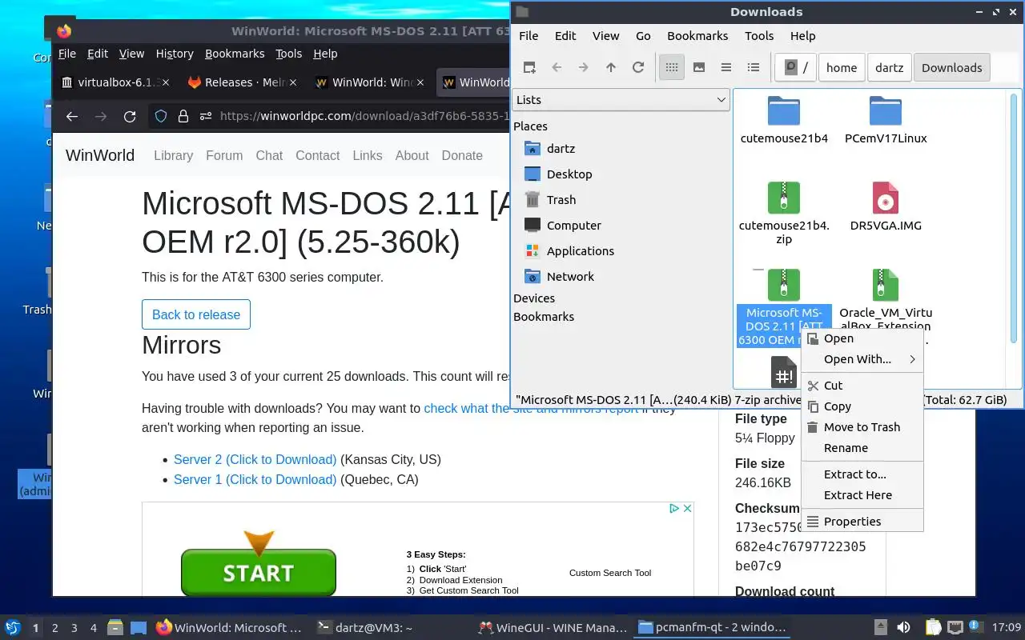Select Oracle_VM_VirtualBox_Extension archive icon
The width and height of the screenshot is (1025, 640).
point(886,285)
